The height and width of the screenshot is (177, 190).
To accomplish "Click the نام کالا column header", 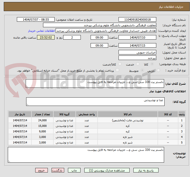I will pos(128,114).
